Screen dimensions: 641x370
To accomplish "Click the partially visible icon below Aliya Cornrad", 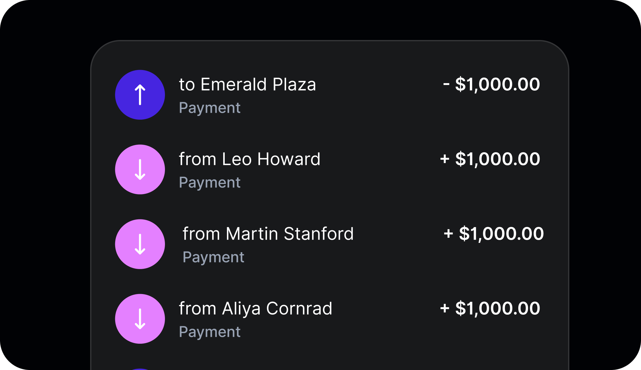I will (x=140, y=369).
